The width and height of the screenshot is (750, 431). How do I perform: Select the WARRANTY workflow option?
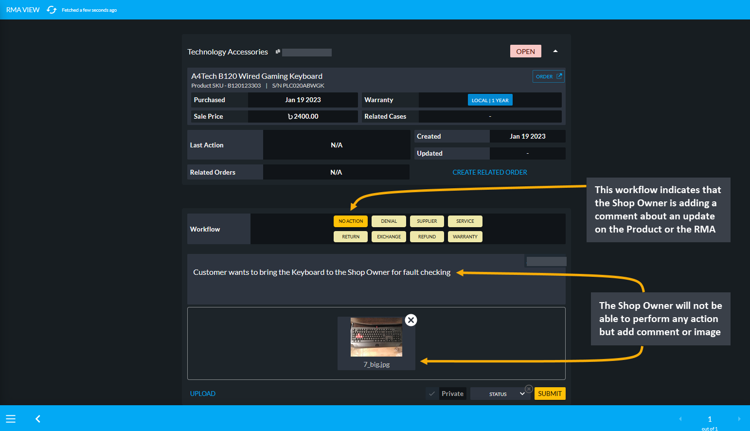tap(465, 236)
